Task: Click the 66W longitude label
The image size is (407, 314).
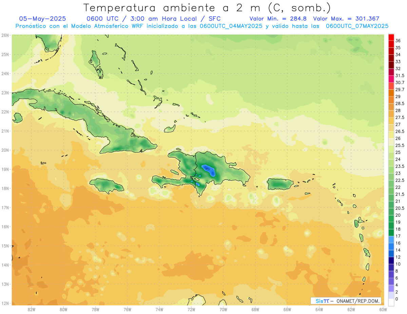Action: [x=287, y=310]
